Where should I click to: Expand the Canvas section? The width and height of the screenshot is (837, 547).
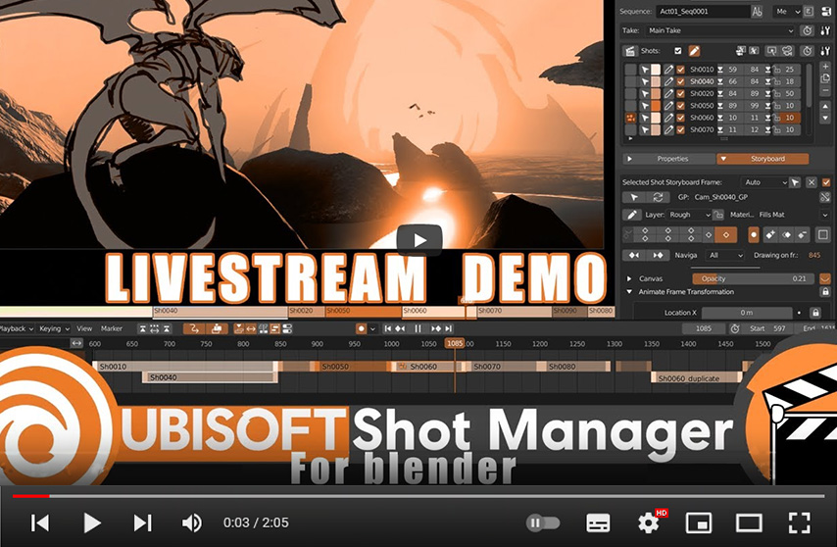630,278
